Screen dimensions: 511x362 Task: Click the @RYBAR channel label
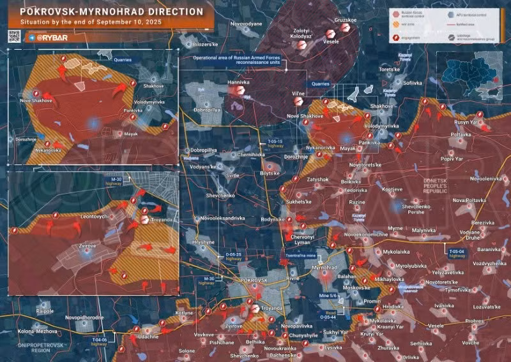50,38
